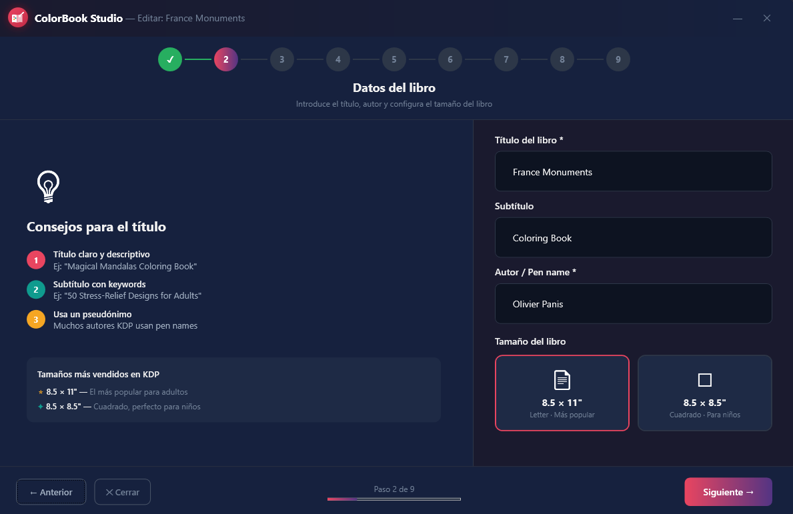Jump to step 9 in the stepper
The height and width of the screenshot is (514, 793).
coord(618,59)
